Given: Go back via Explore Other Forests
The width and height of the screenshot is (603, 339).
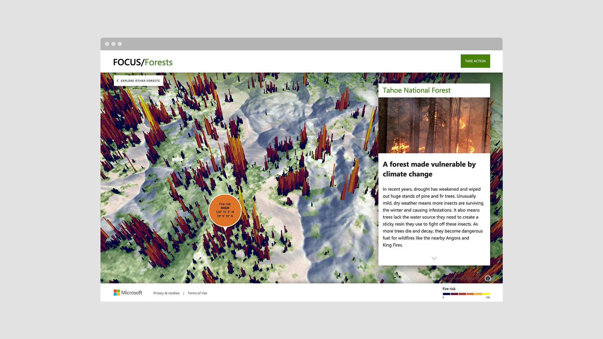Looking at the screenshot, I should tap(140, 81).
